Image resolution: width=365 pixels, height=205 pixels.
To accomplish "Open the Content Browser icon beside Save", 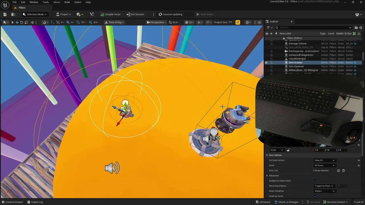I will coord(13,14).
